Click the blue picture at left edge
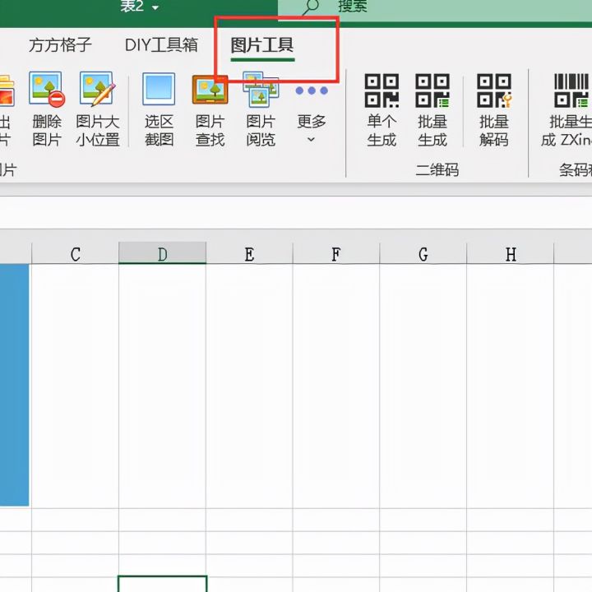 pos(14,385)
